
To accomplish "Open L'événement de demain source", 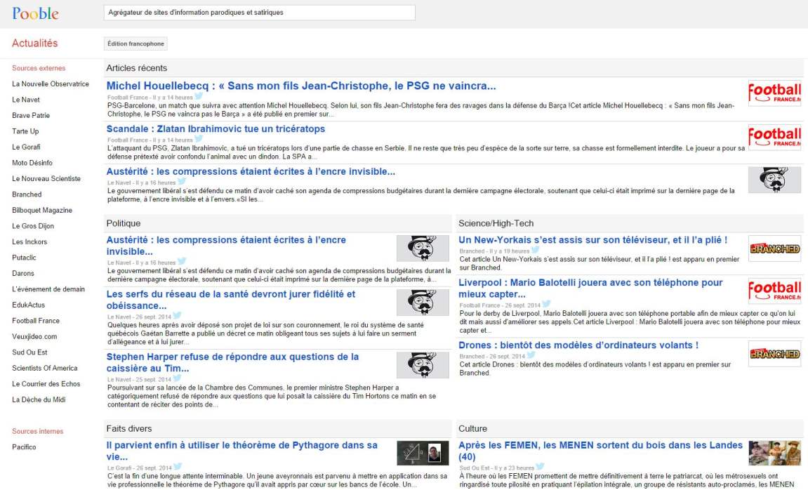I will click(48, 289).
